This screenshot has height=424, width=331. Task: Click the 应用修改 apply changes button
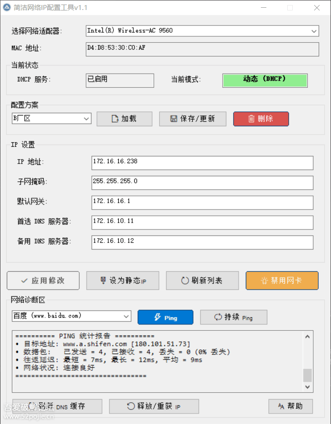43,280
